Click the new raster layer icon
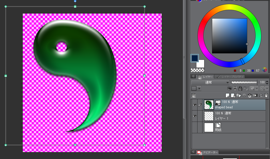The height and width of the screenshot is (159, 270). coord(227,95)
